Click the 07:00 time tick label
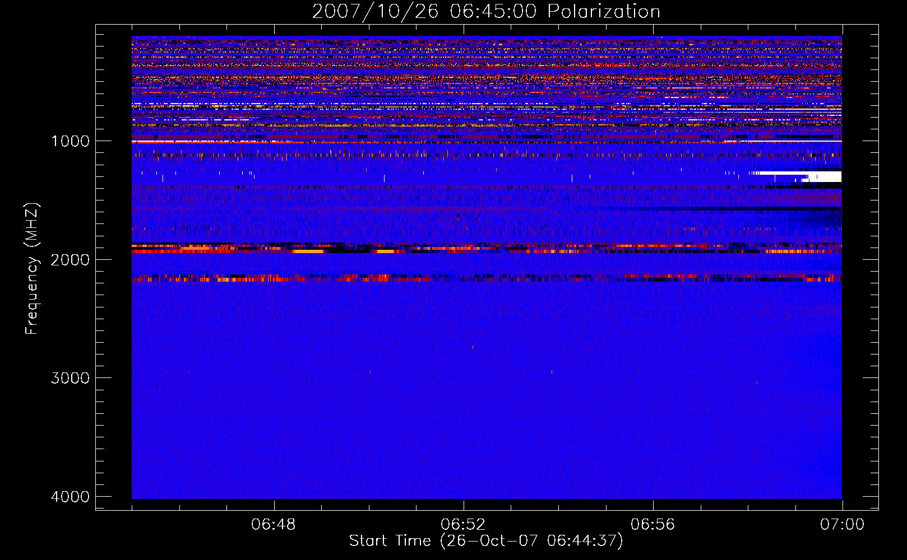The width and height of the screenshot is (907, 560). (x=842, y=525)
